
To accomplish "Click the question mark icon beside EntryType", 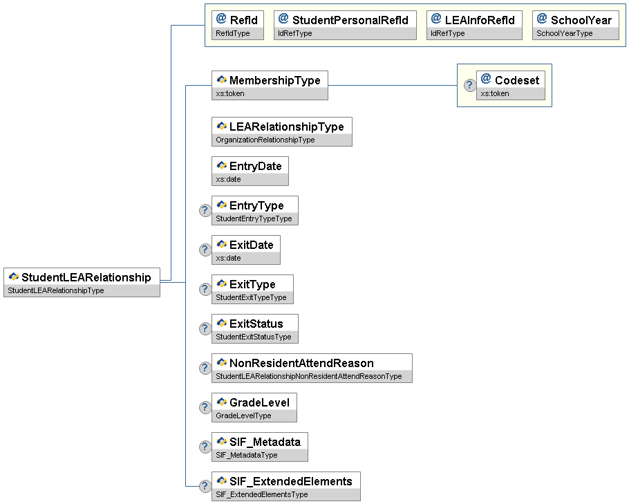I will 205,211.
